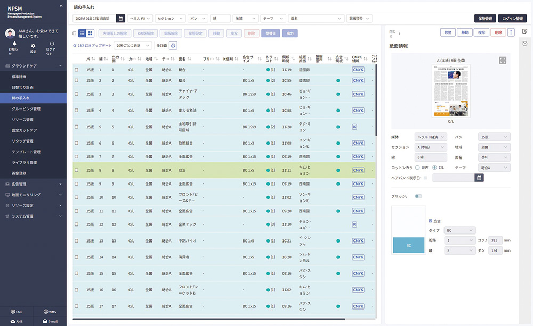The image size is (533, 326).
Task: Click the K badge in row 5
Action: [x=354, y=127]
